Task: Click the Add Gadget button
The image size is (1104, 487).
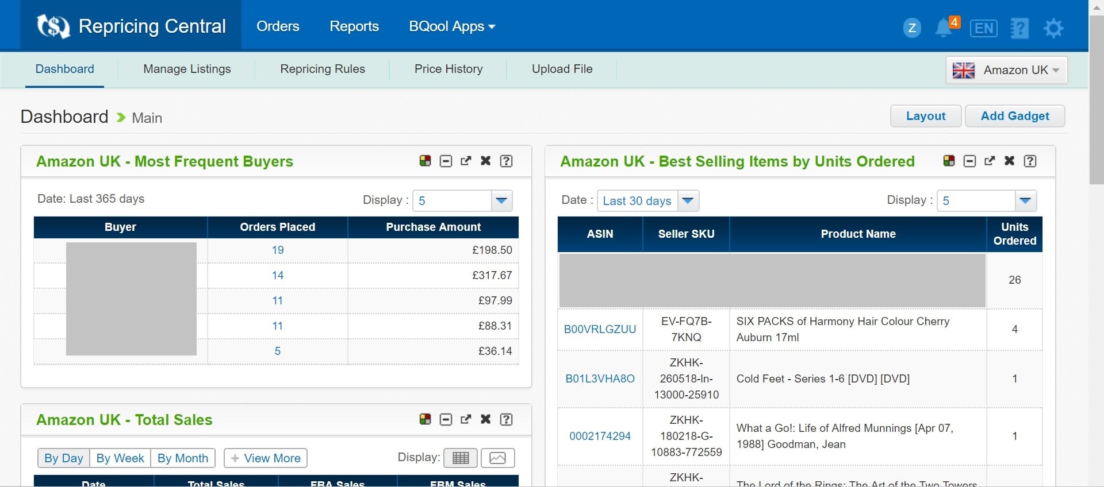Action: [1015, 116]
